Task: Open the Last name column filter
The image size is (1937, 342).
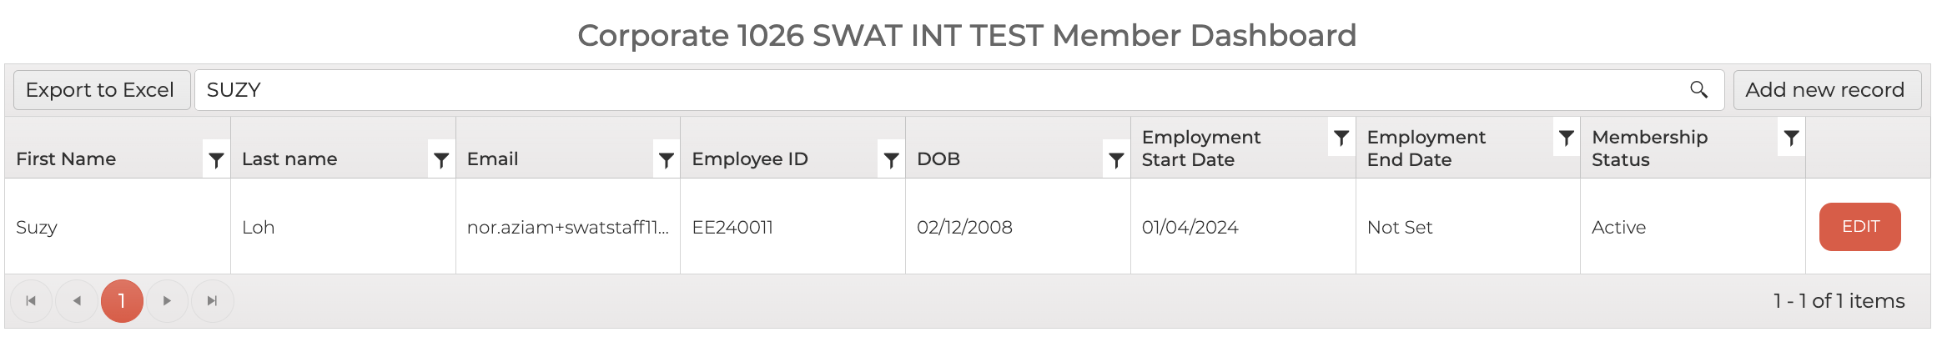Action: (x=441, y=159)
